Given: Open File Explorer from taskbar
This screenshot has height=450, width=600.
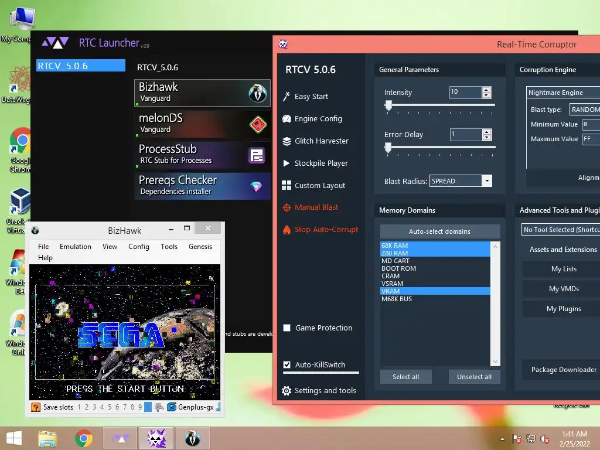Looking at the screenshot, I should point(47,438).
